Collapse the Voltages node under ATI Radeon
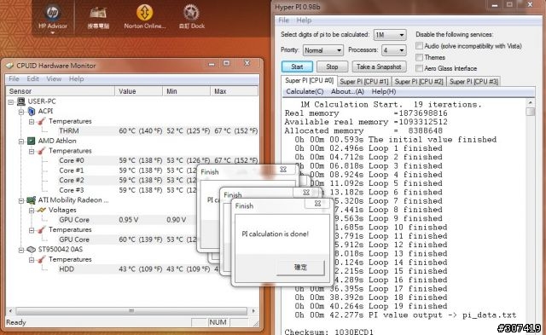 click(32, 210)
